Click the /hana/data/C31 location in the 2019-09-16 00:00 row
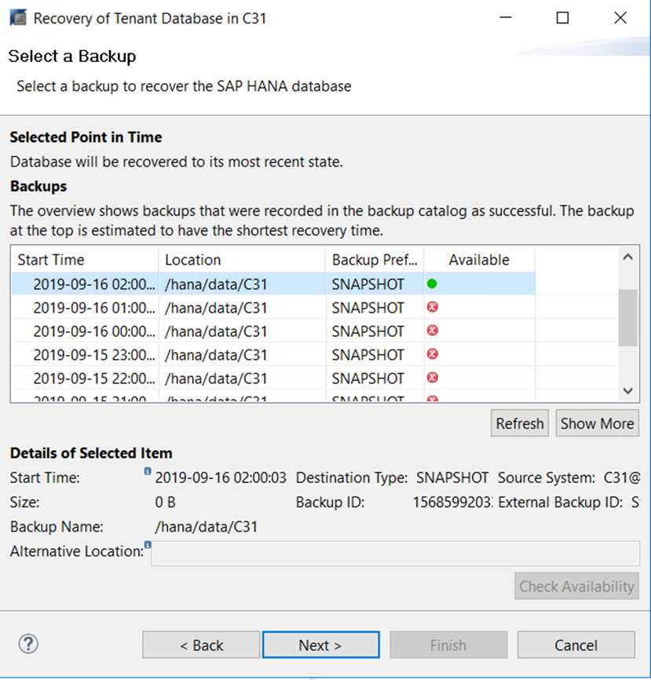The width and height of the screenshot is (651, 680). (216, 331)
